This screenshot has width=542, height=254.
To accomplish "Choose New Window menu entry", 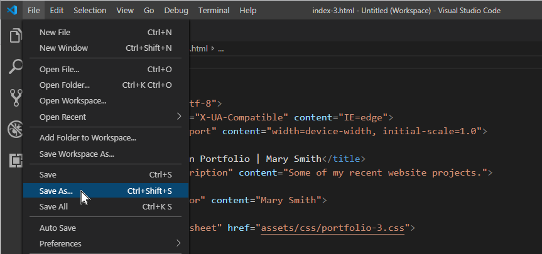I will [106, 48].
